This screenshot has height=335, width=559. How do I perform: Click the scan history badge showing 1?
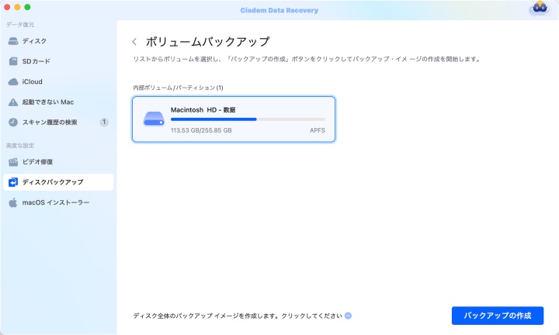(x=104, y=122)
